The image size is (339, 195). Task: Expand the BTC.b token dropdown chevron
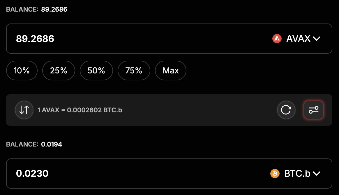[317, 174]
